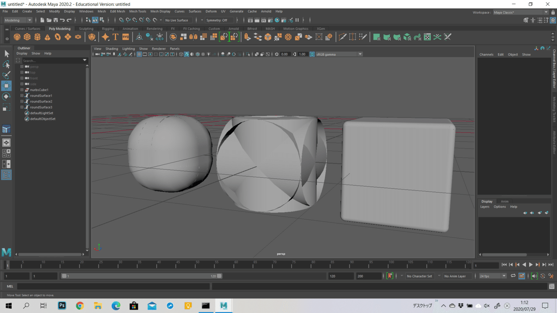Select the Paint Selection tool in the toolbox

click(x=7, y=75)
